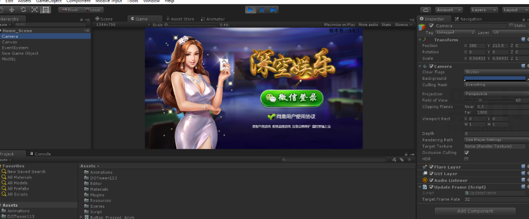Click the Field of View slider

[x=488, y=100]
